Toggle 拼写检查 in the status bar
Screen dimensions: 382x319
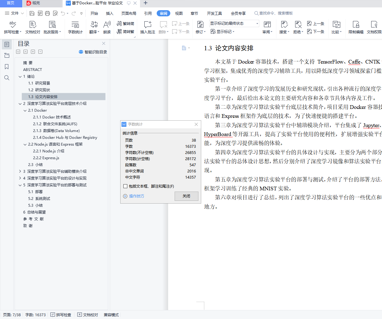61,315
